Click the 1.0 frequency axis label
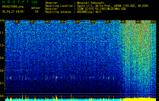Viewport: 159px width, 101px height. pyautogui.click(x=2, y=45)
